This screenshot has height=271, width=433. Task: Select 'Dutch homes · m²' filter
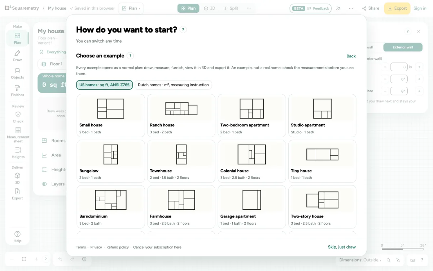point(173,85)
